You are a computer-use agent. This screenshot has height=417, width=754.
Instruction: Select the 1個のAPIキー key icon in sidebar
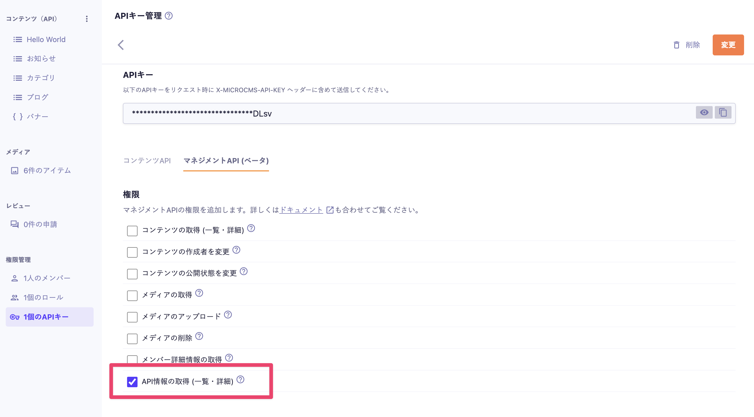(x=15, y=317)
